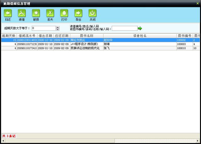The image size is (201, 144).
Task: Click the 续借 (renew) toolbar icon
Action: pos(22,13)
